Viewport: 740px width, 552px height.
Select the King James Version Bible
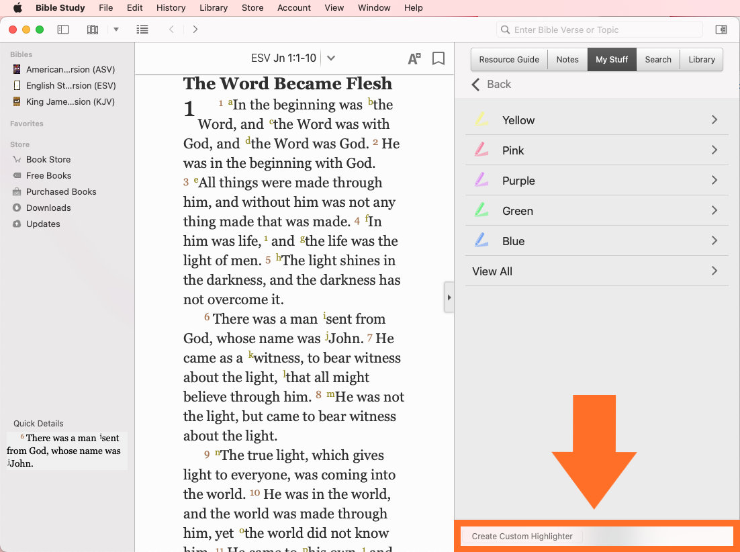point(70,101)
